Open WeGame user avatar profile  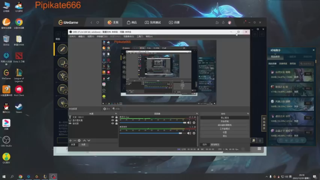point(230,22)
